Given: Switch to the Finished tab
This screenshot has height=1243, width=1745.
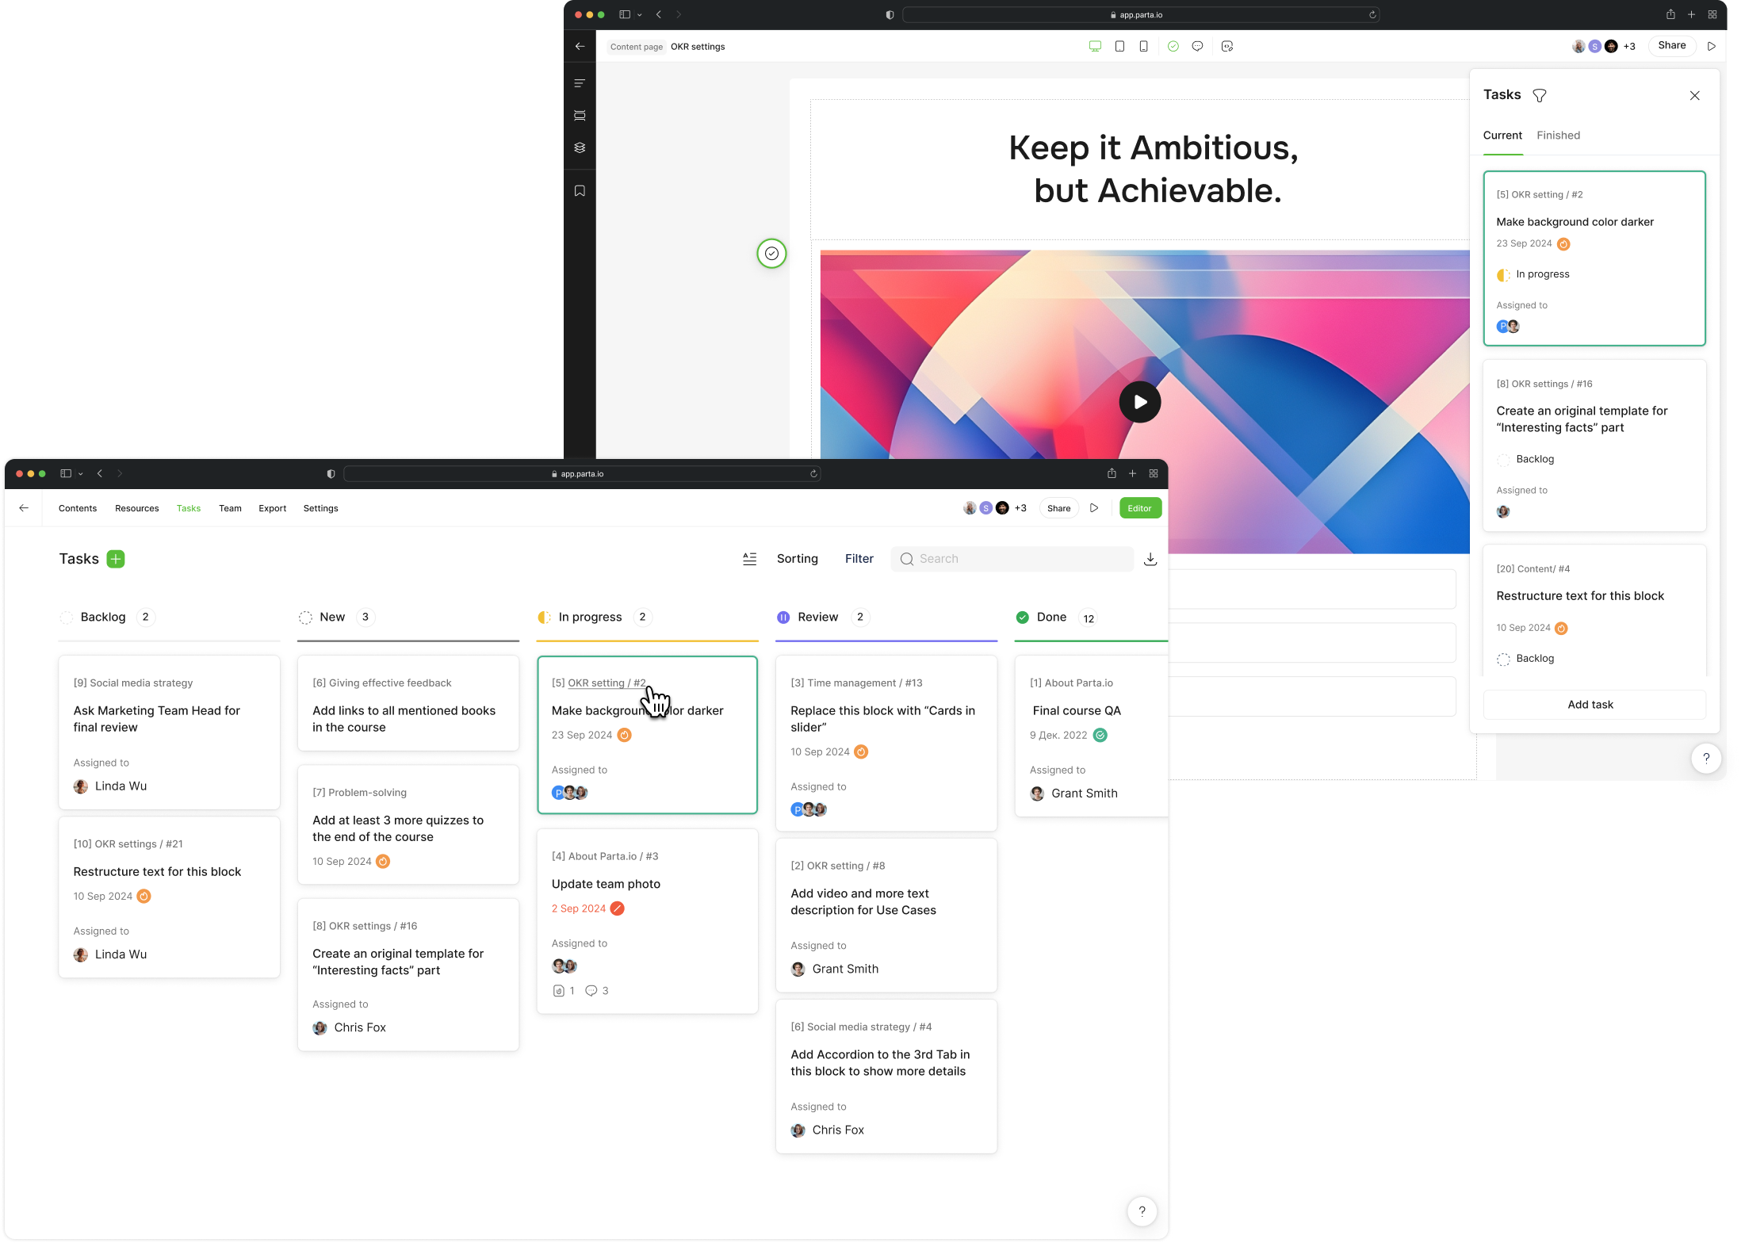Looking at the screenshot, I should click(x=1558, y=136).
